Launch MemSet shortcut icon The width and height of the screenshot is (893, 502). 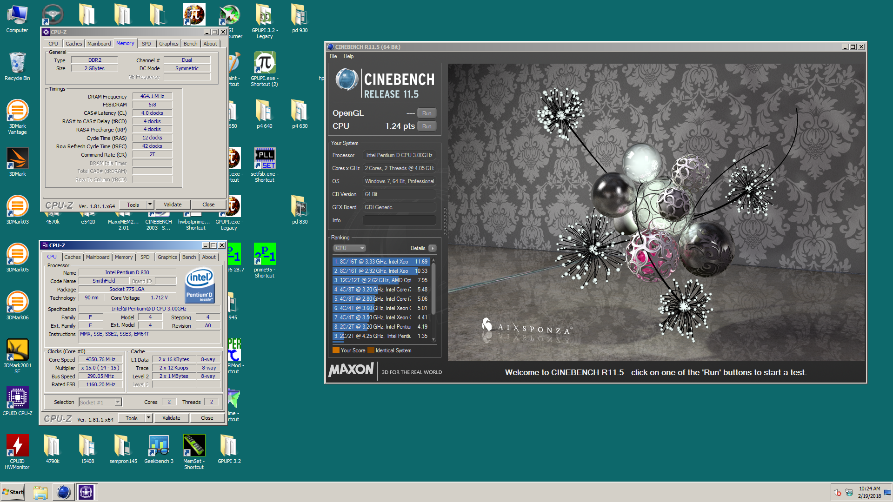pos(194,452)
